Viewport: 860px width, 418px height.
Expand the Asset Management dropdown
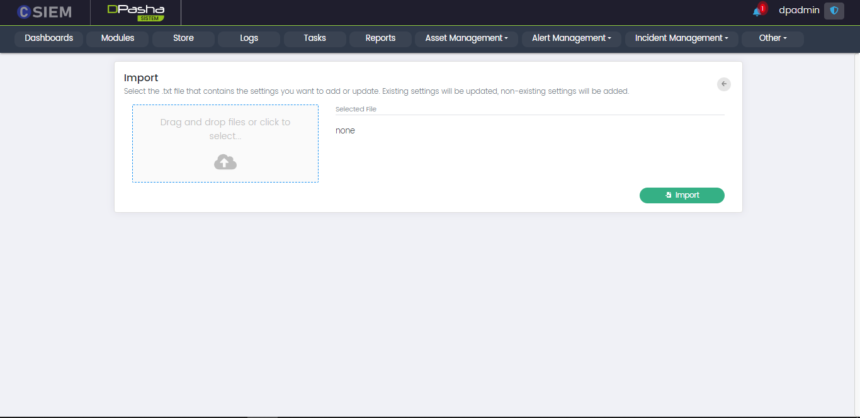pyautogui.click(x=467, y=38)
